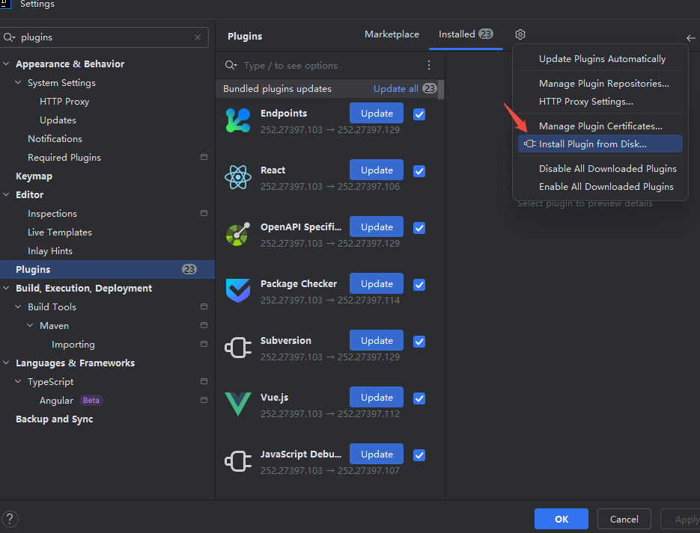Collapse the Languages & Frameworks section
Image resolution: width=700 pixels, height=533 pixels.
(6, 363)
